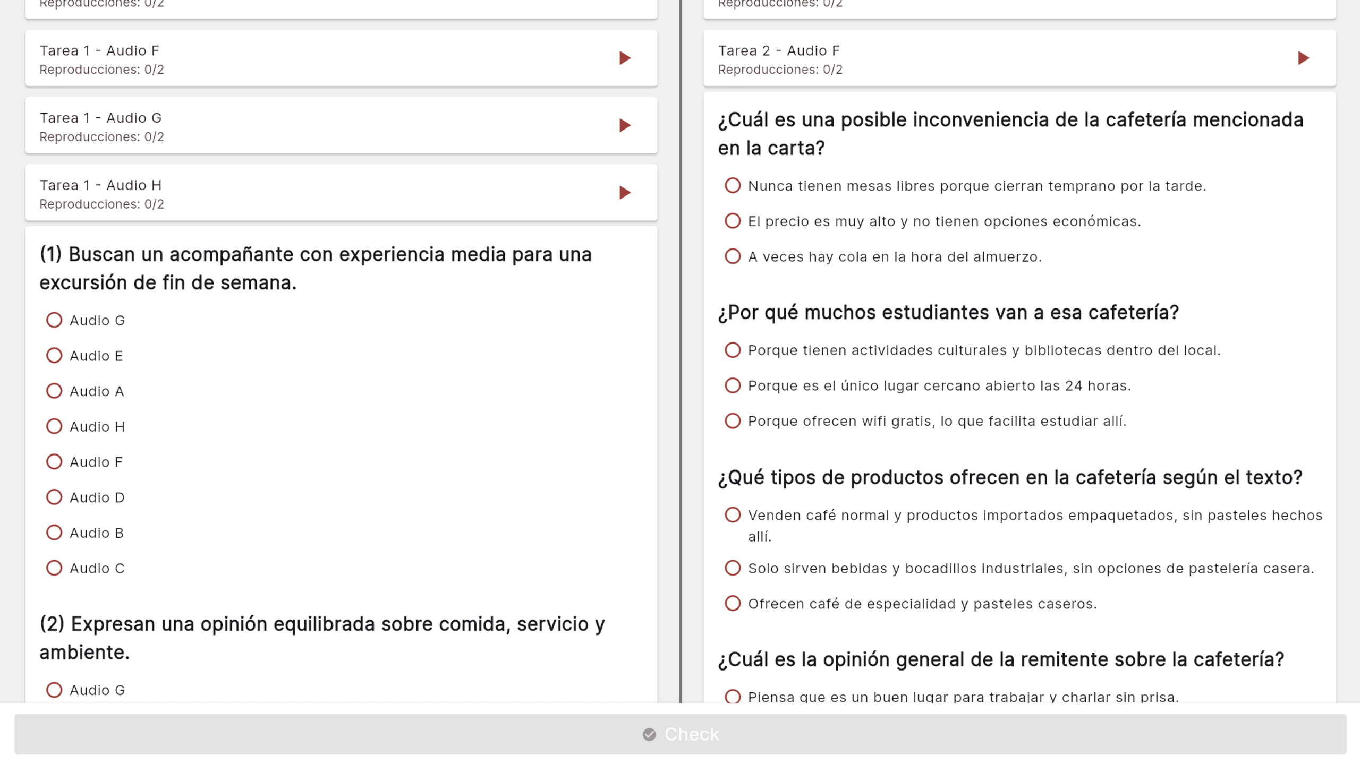Click playback count under Tarea 2 Audio F
1360x764 pixels.
[x=780, y=70]
